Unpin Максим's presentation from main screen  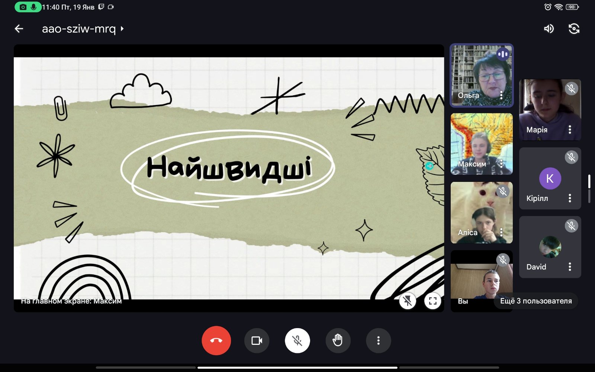coord(408,301)
